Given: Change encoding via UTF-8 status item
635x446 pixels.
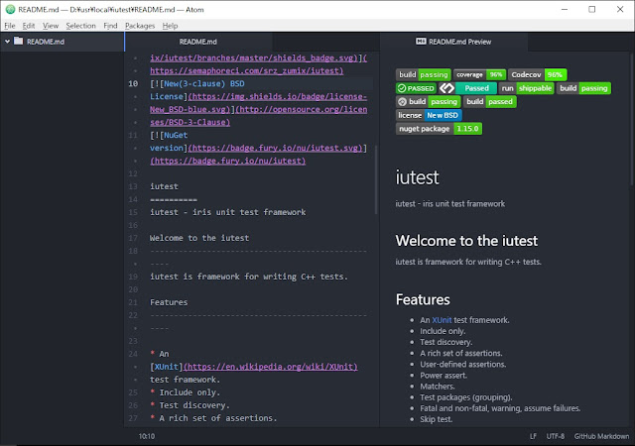Looking at the screenshot, I should coord(556,436).
